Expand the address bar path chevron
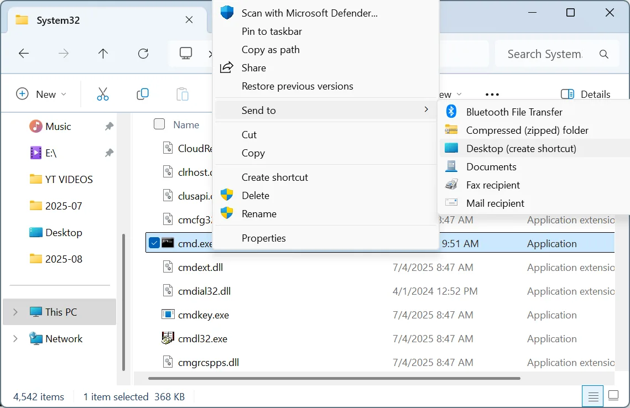 210,54
